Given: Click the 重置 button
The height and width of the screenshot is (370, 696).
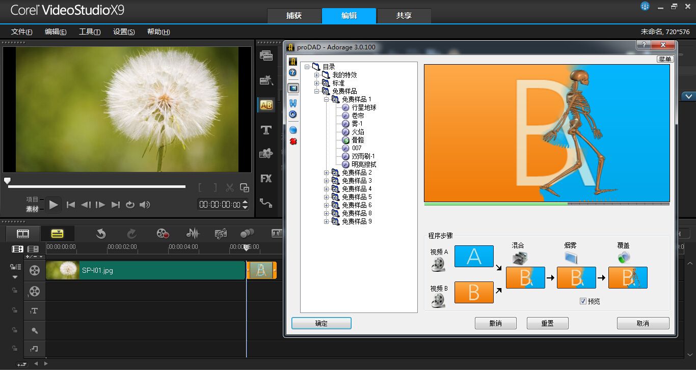Looking at the screenshot, I should [548, 323].
